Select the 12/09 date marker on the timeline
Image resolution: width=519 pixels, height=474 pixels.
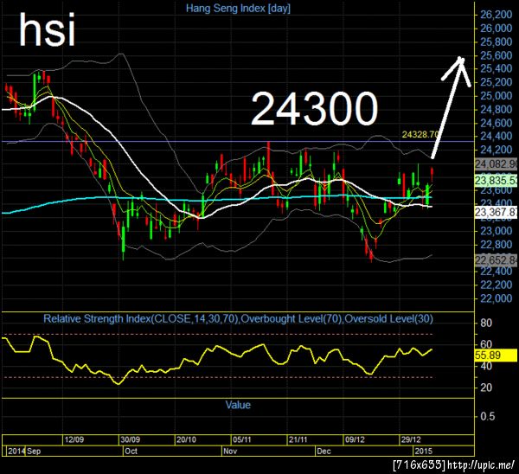coord(74,440)
